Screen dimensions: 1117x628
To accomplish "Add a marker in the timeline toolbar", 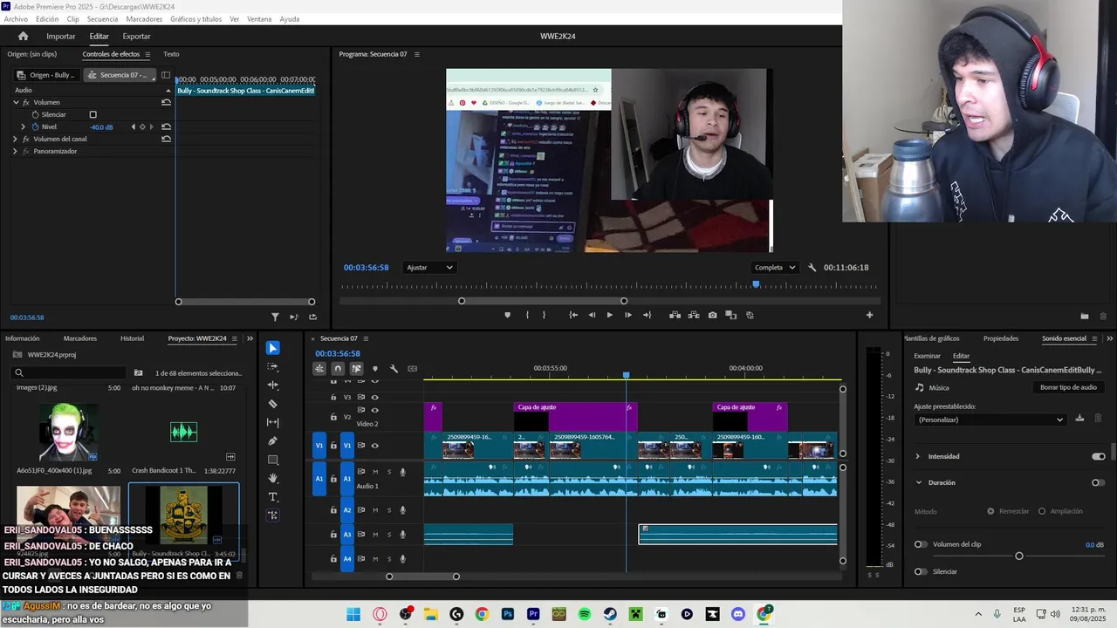I will [375, 368].
